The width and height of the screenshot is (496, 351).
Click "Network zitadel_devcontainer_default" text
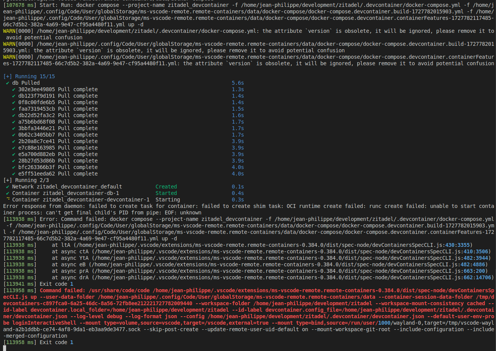pyautogui.click(x=67, y=187)
